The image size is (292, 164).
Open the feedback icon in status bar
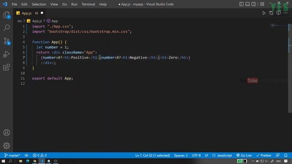277,155
